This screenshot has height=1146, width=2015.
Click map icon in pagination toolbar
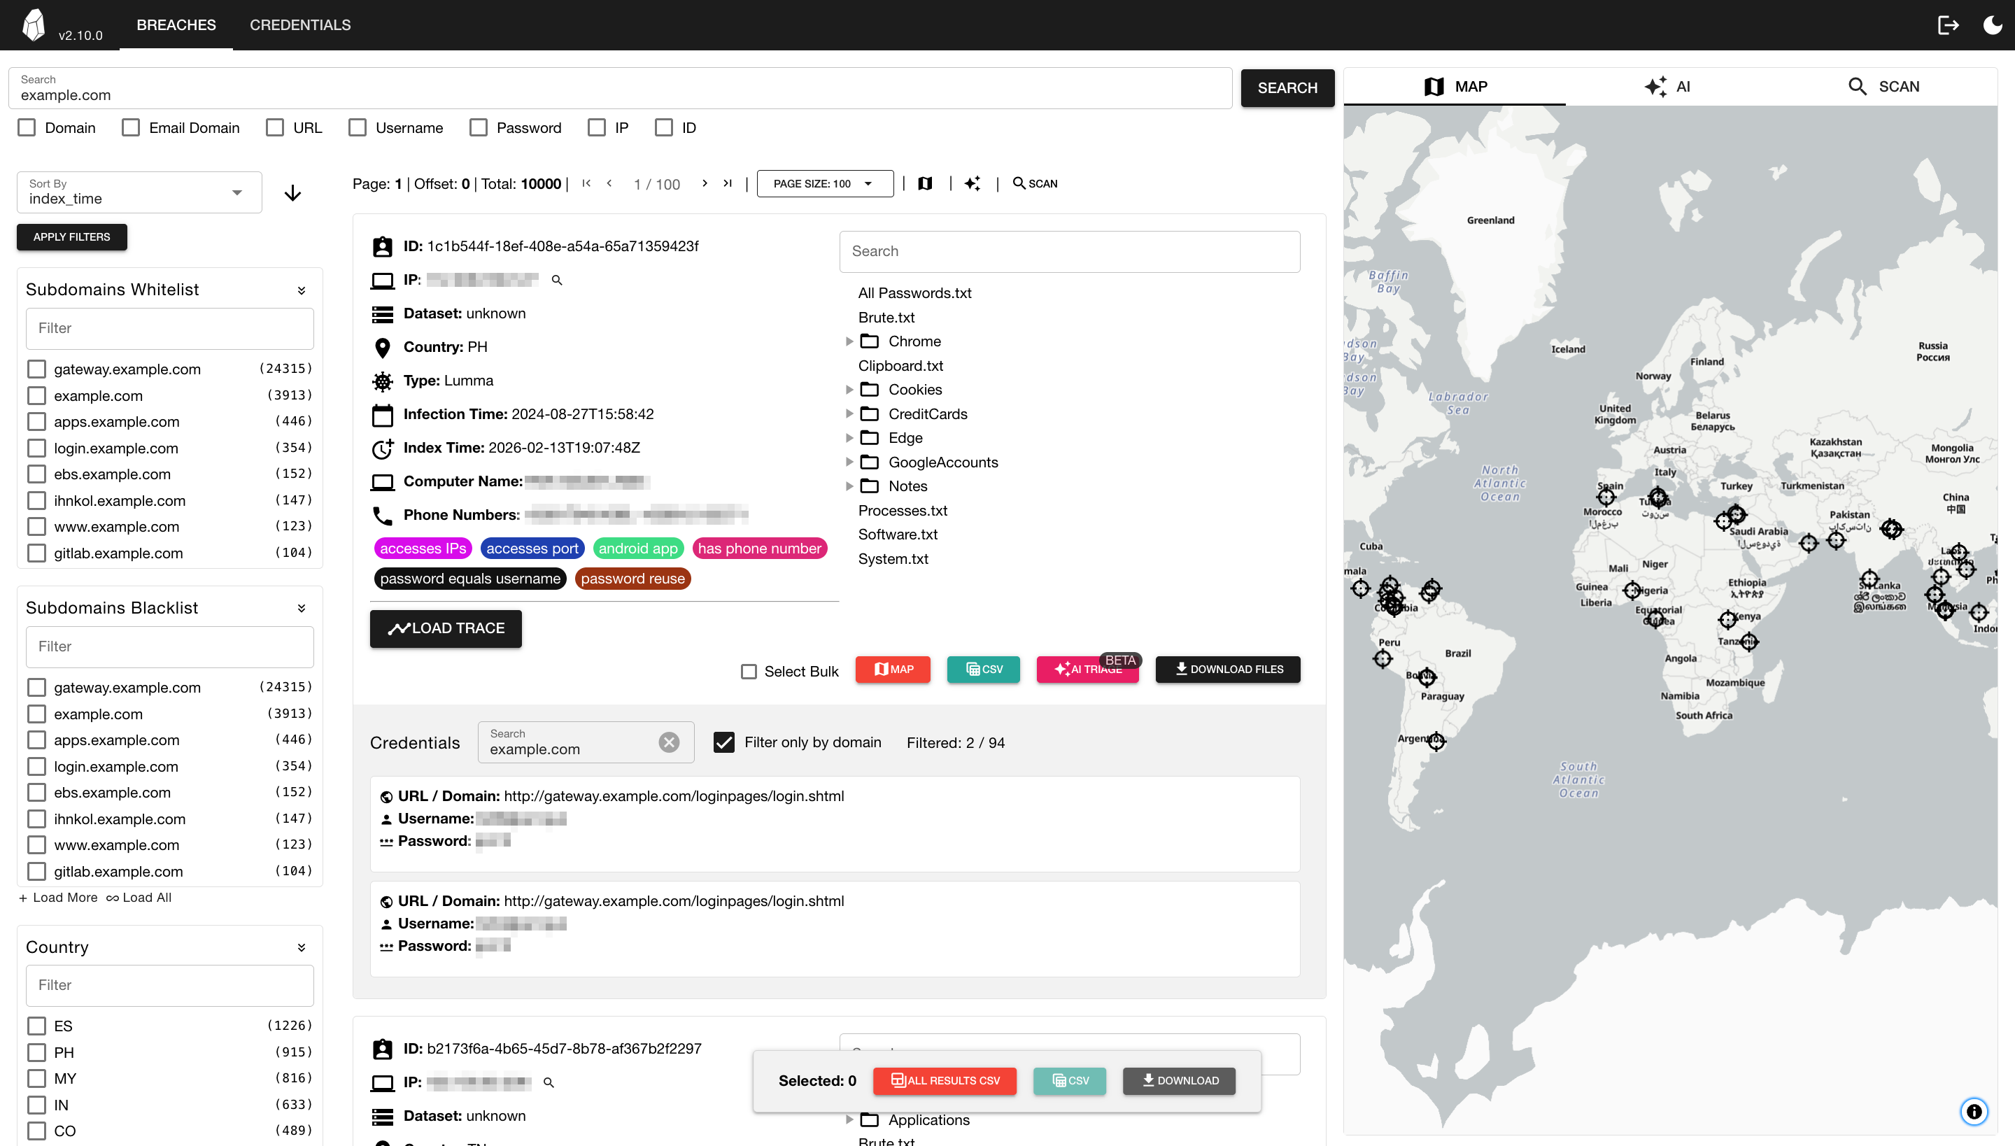click(925, 183)
